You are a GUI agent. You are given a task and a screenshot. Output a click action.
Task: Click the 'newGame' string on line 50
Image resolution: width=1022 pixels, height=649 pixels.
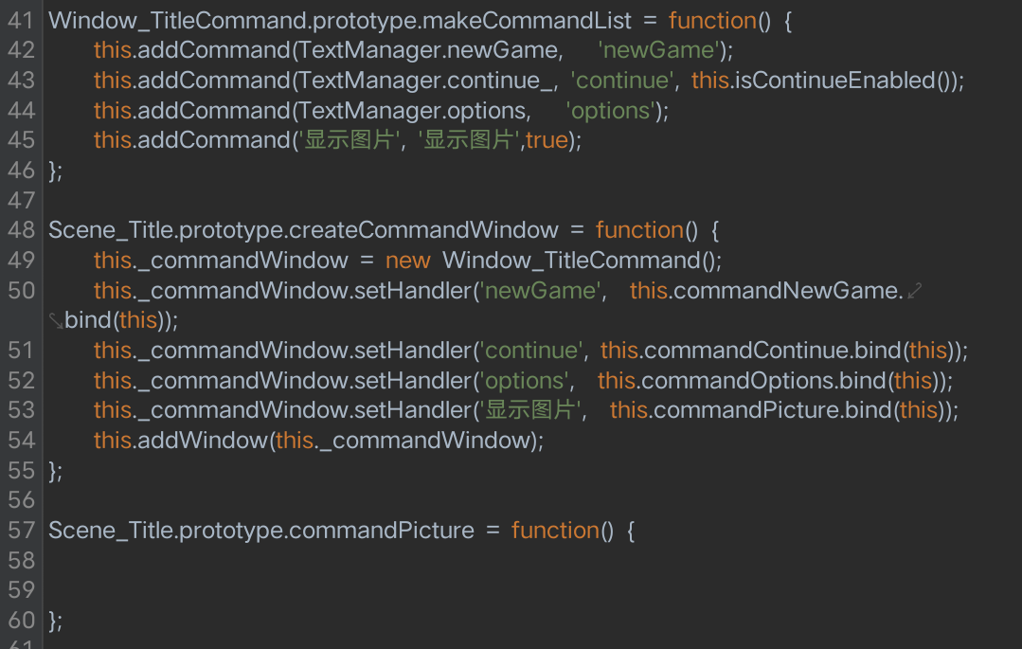pyautogui.click(x=540, y=291)
